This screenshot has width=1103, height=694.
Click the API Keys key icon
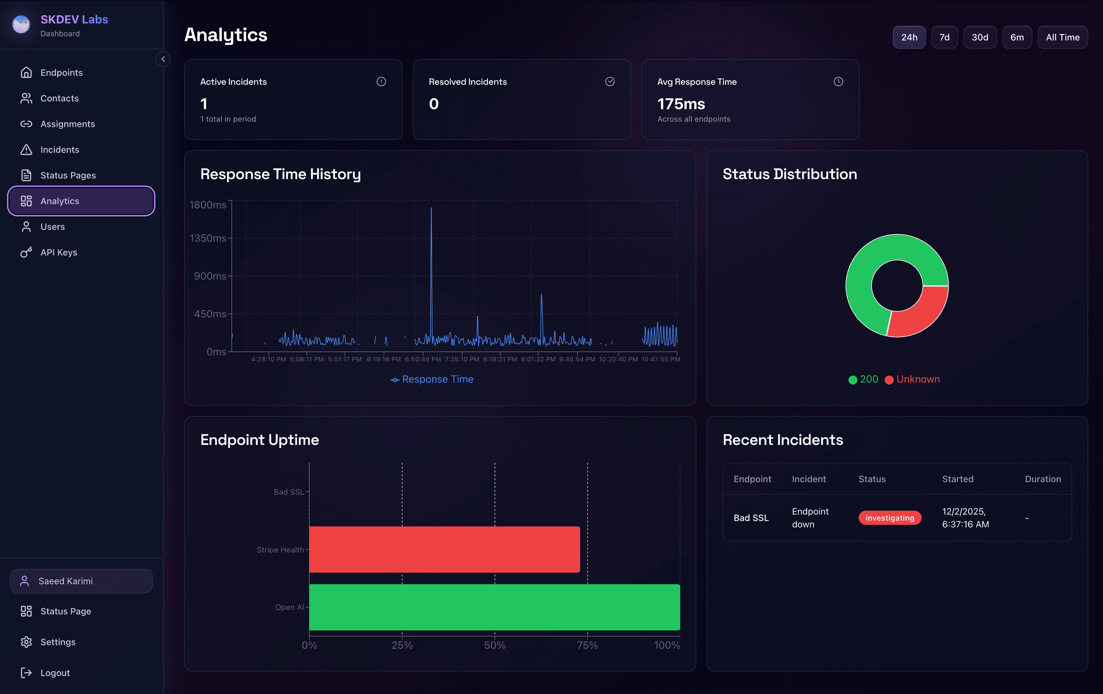(x=26, y=252)
